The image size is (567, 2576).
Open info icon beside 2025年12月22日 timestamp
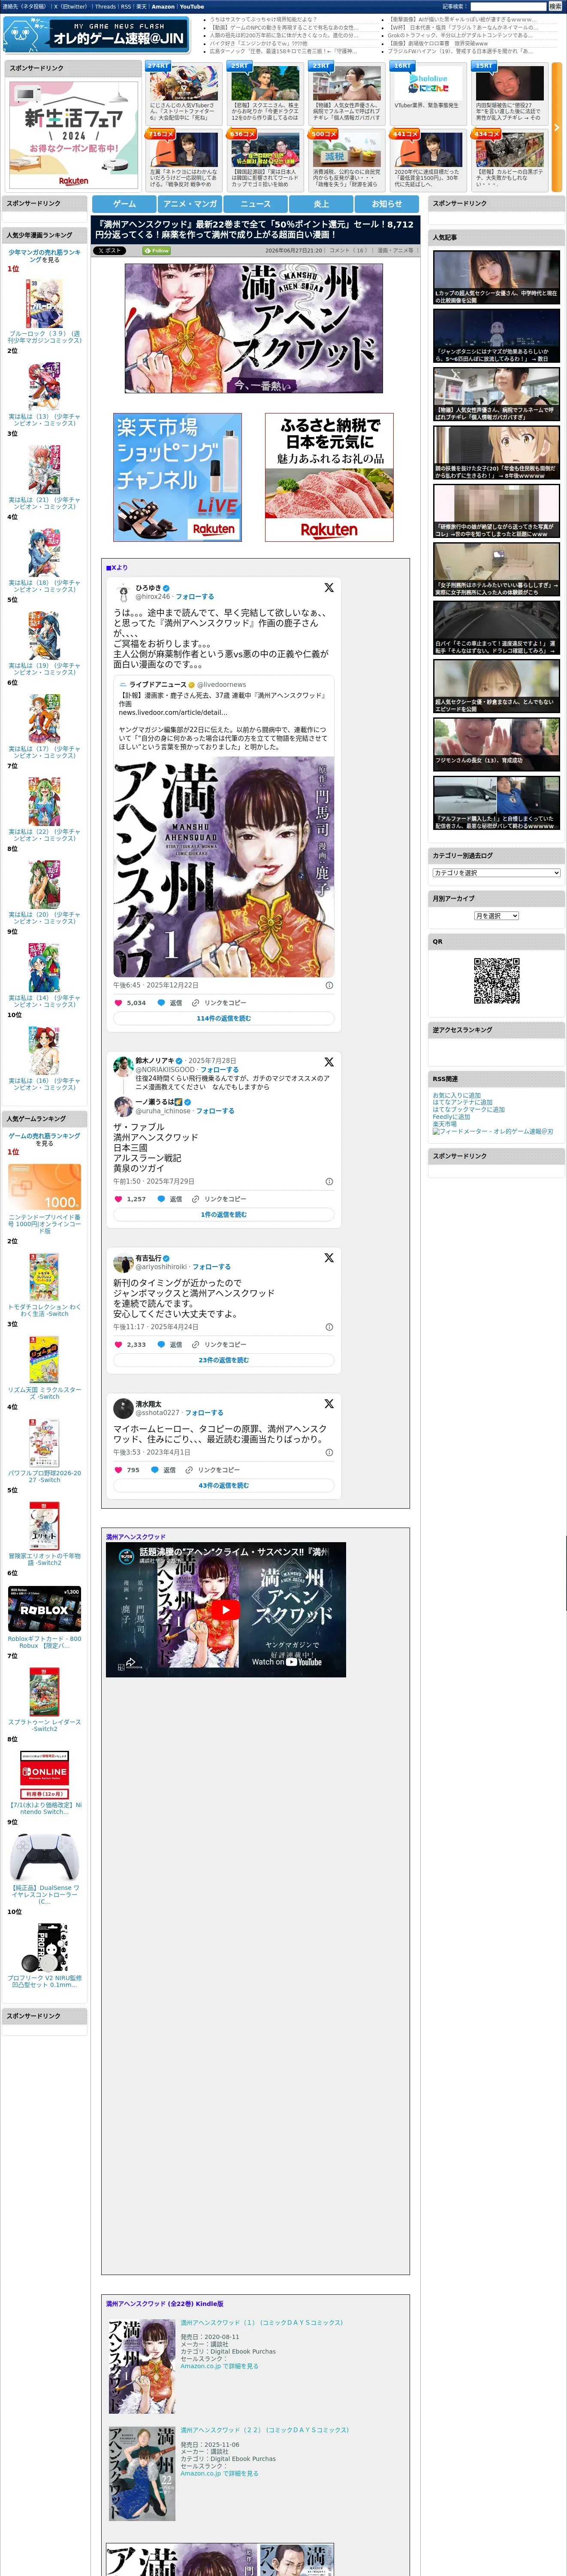pyautogui.click(x=329, y=985)
